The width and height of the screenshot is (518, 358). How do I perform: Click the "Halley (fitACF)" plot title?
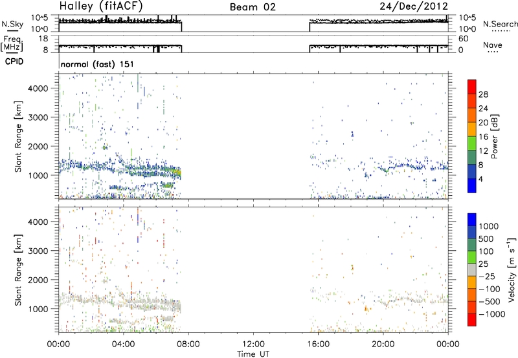[101, 6]
